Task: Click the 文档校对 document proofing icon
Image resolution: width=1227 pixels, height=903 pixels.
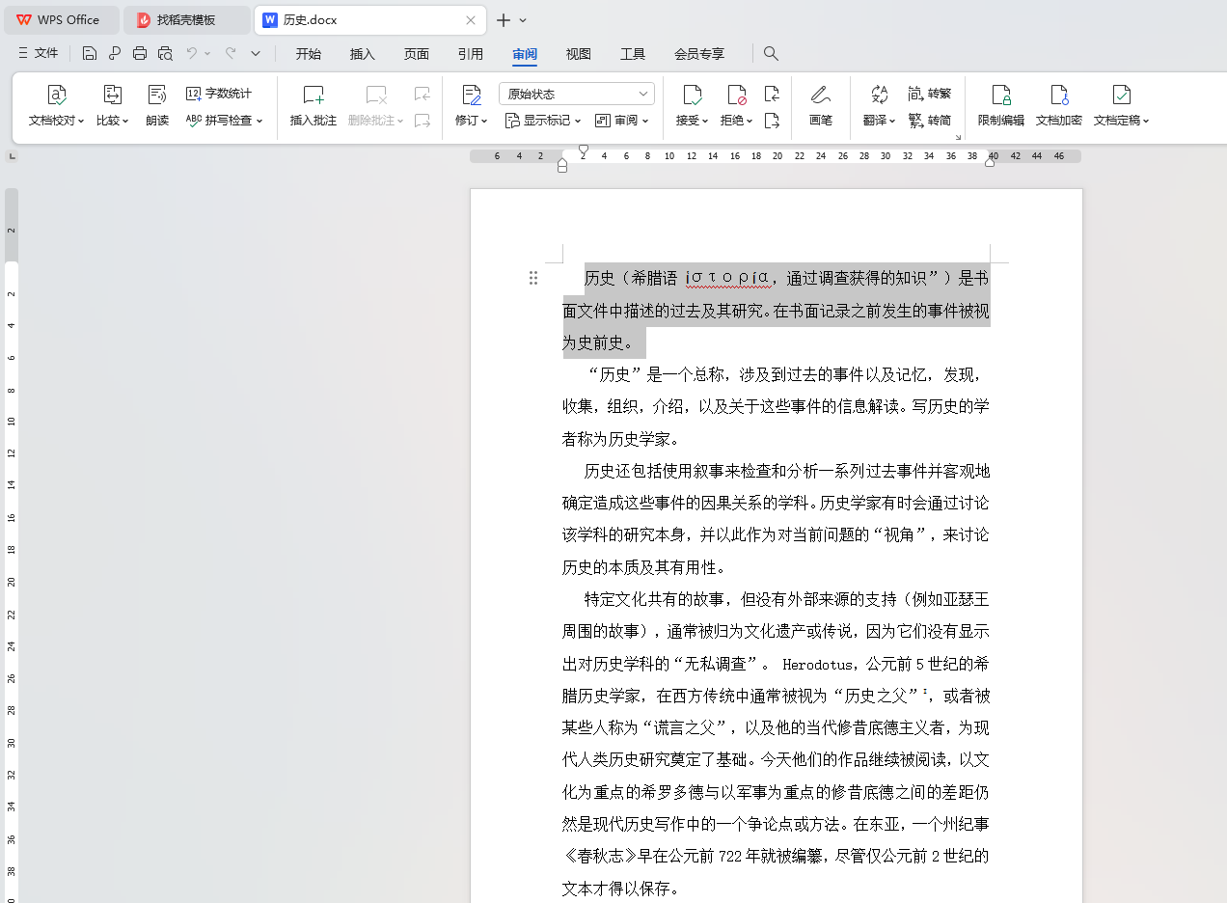Action: pyautogui.click(x=57, y=95)
